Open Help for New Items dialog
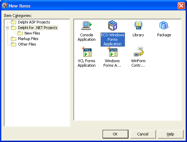 click(x=170, y=134)
